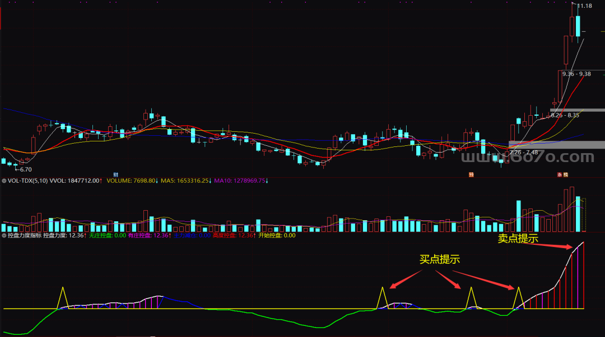Collapse the 控盘力度指标 panel round icon
Viewport: 605px width, 337px height.
point(4,236)
